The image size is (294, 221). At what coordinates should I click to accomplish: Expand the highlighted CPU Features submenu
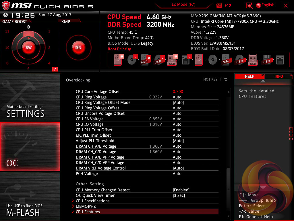(x=147, y=212)
